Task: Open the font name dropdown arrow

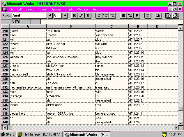Action: [50, 16]
